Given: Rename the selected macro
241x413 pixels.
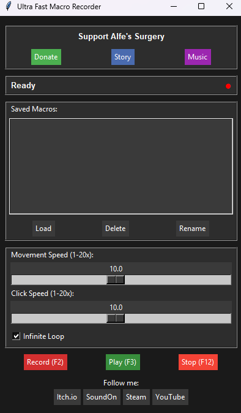Looking at the screenshot, I should coord(193,229).
